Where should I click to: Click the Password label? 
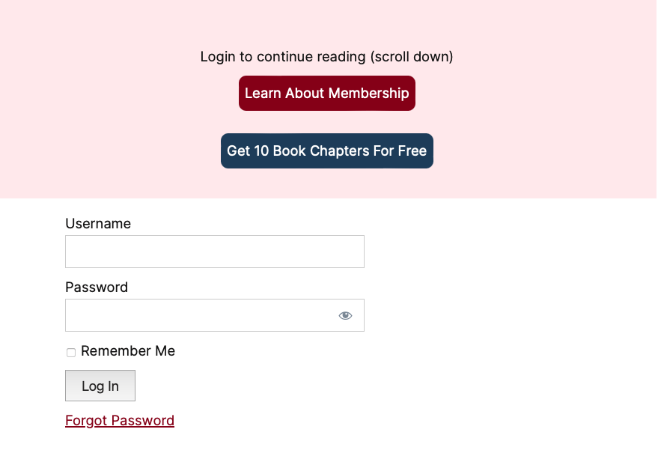pyautogui.click(x=96, y=287)
